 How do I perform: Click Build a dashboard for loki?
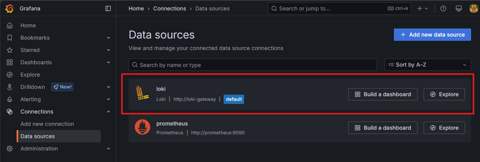382,94
